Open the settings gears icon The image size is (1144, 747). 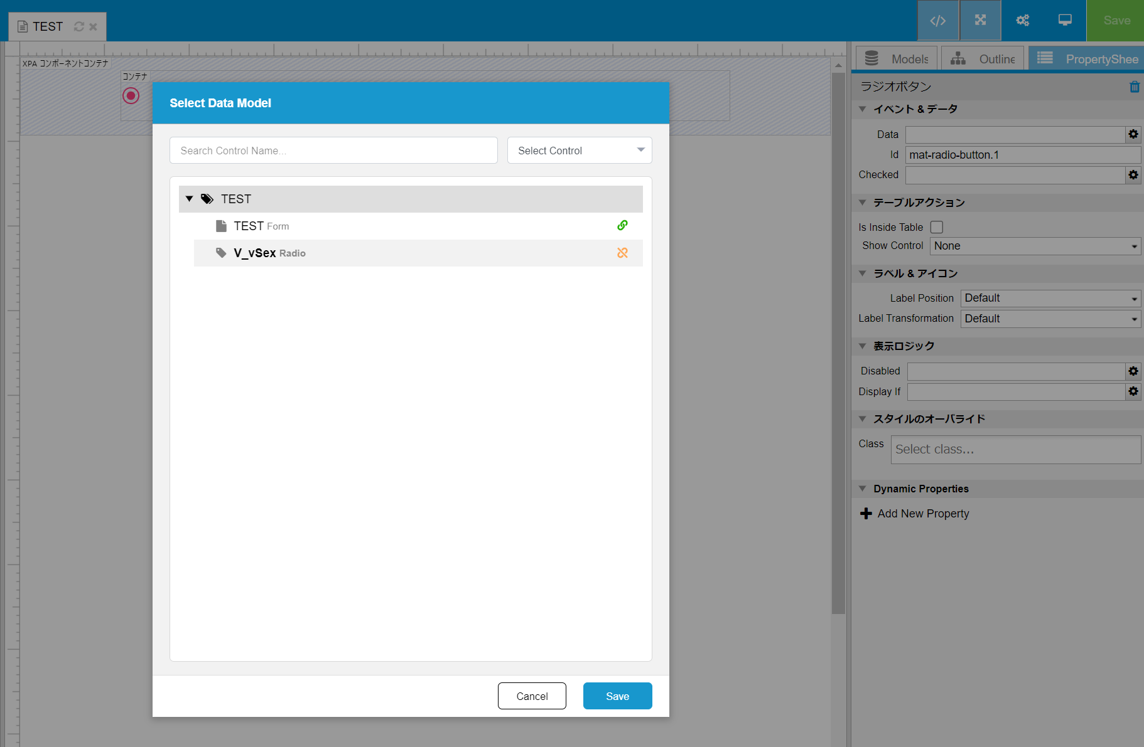pyautogui.click(x=1022, y=21)
